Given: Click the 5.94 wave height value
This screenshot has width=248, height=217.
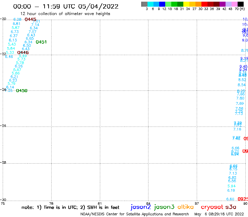Looking at the screenshot, I should pos(232,186).
